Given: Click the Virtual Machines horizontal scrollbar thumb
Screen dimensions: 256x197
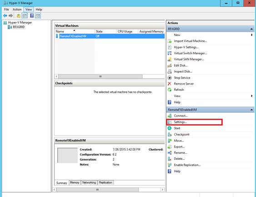Looking at the screenshot, I should point(100,76).
